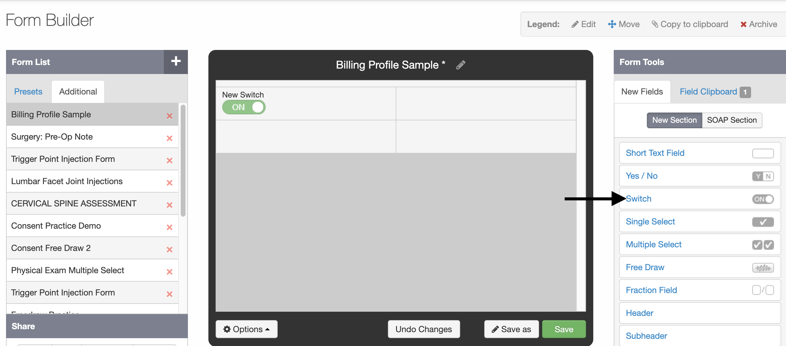Click the Field Clipboard count badge
Image resolution: width=786 pixels, height=346 pixels.
pyautogui.click(x=745, y=92)
